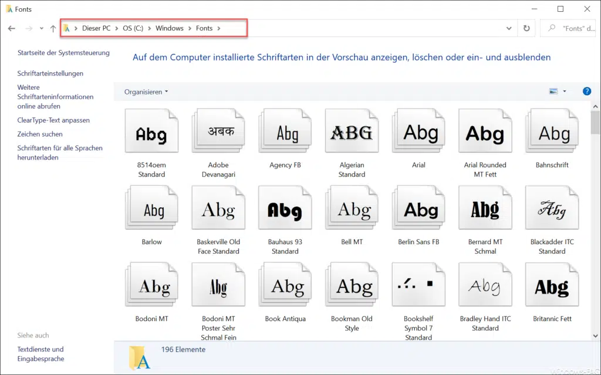Select the Bradley Hand ITC font icon
Screen dimensions: 601x375
485,286
